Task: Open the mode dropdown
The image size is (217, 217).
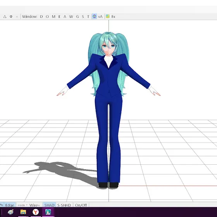Action: (x=22, y=205)
